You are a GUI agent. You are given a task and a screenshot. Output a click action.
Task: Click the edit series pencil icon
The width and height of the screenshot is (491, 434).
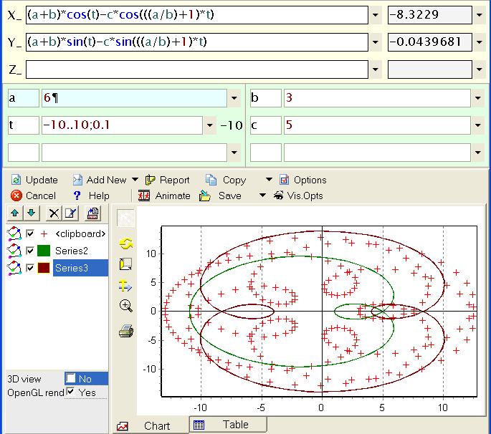(70, 213)
